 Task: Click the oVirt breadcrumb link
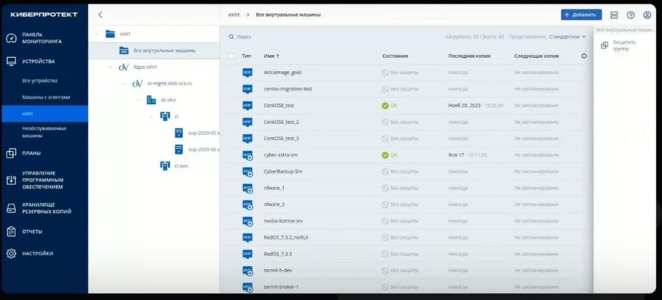coord(234,14)
